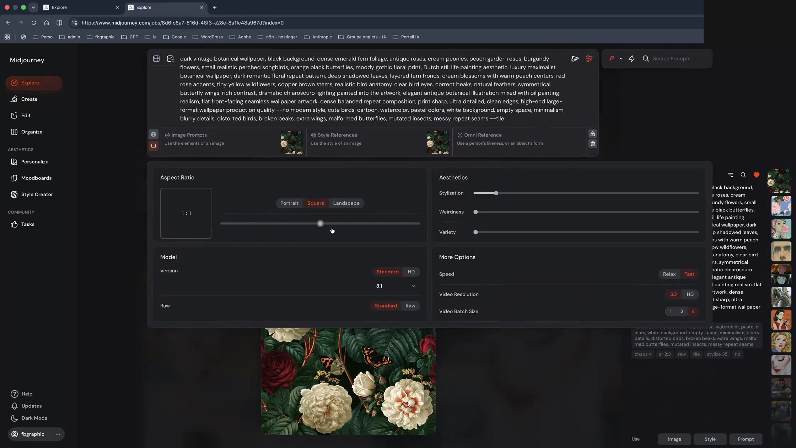796x448 pixels.
Task: Click the Use Prompt button
Action: [746, 439]
